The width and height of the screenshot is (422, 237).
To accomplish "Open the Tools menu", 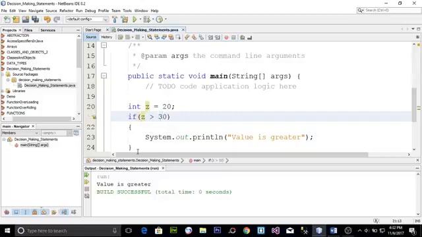I will coord(127,11).
